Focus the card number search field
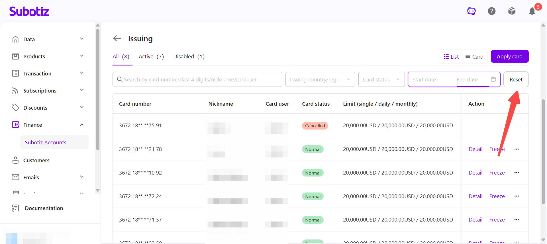This screenshot has height=244, width=547. 197,79
